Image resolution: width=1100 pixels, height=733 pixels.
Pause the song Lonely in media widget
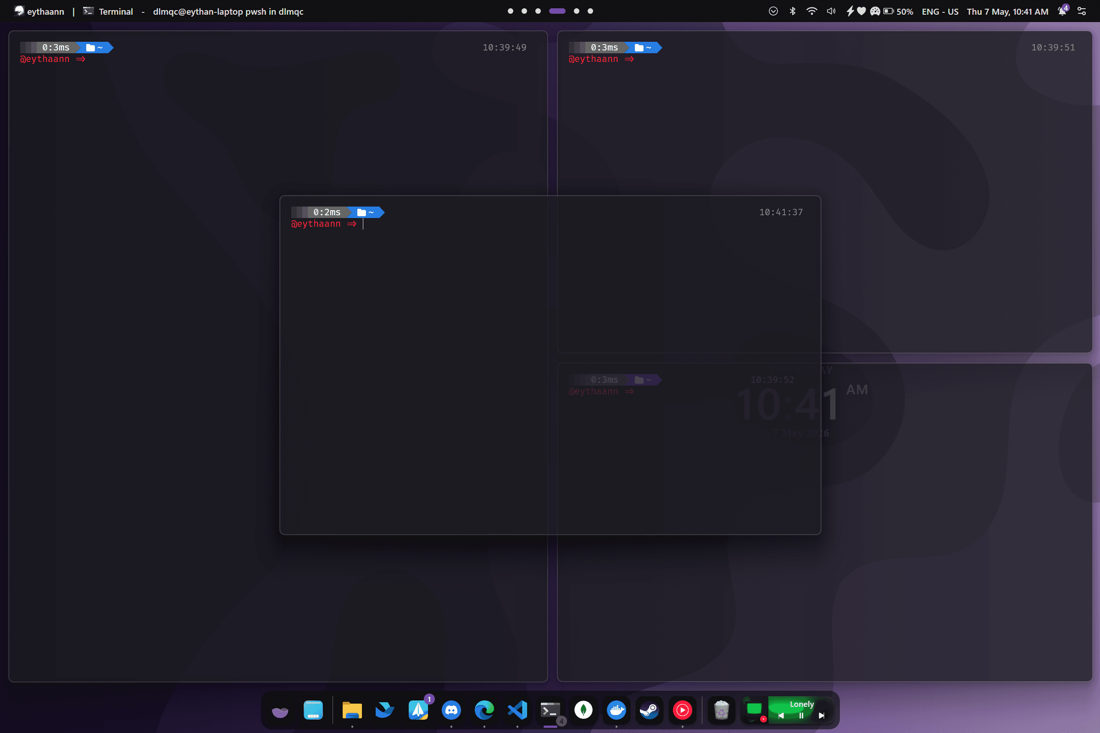tap(801, 716)
